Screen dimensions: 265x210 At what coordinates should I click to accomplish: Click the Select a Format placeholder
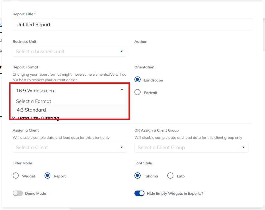coord(33,101)
